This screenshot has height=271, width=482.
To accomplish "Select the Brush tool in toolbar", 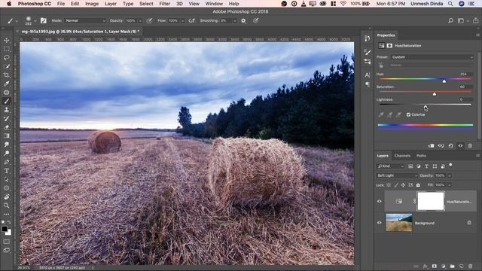I will [7, 101].
